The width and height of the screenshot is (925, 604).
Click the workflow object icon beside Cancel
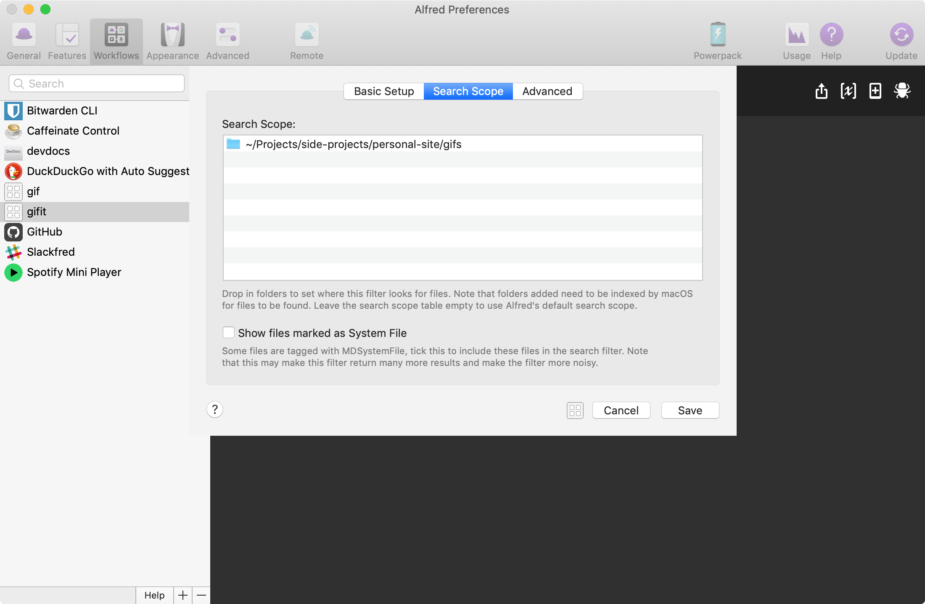click(x=575, y=410)
